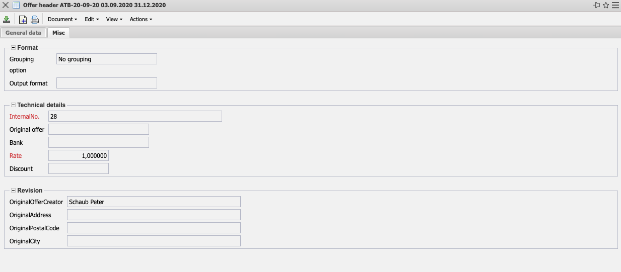Click the new document plus icon
This screenshot has width=621, height=272.
coord(23,20)
